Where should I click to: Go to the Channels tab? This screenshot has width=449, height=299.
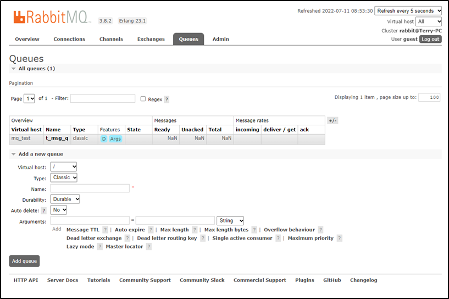coord(111,39)
